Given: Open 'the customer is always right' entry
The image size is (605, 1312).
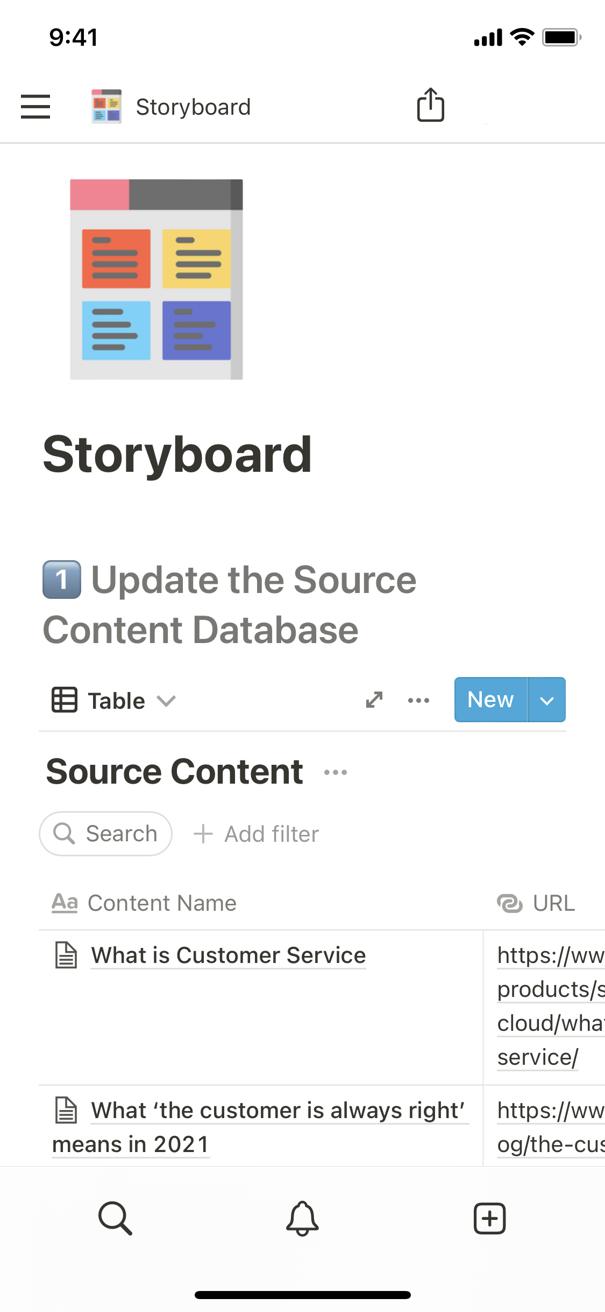Looking at the screenshot, I should [x=277, y=1111].
